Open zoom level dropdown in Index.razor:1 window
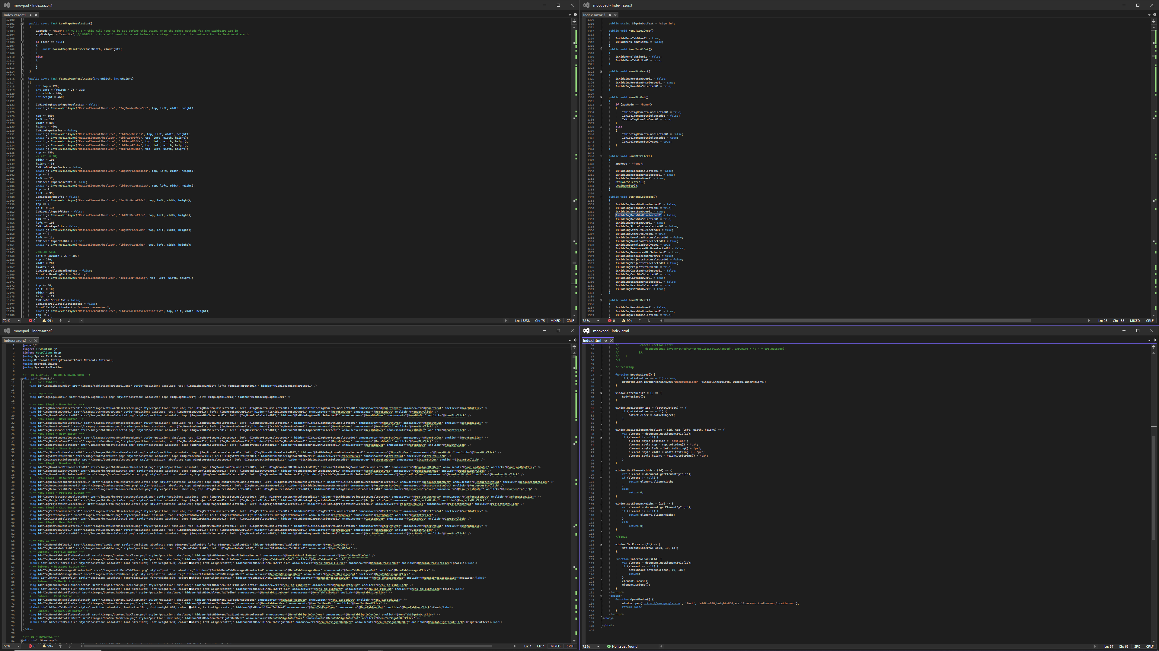This screenshot has width=1159, height=651. pyautogui.click(x=18, y=321)
